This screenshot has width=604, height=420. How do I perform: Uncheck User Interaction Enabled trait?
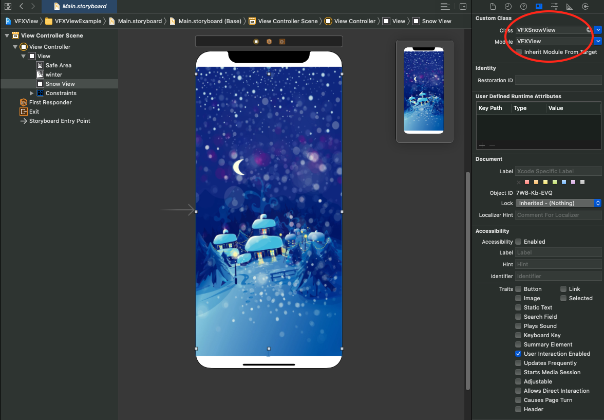pyautogui.click(x=519, y=354)
